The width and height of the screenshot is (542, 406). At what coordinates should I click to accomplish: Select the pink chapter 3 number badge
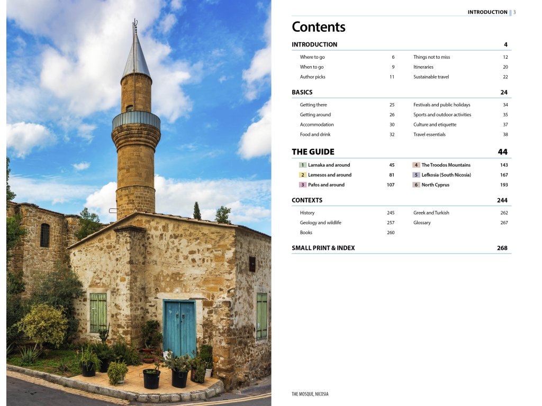(302, 184)
